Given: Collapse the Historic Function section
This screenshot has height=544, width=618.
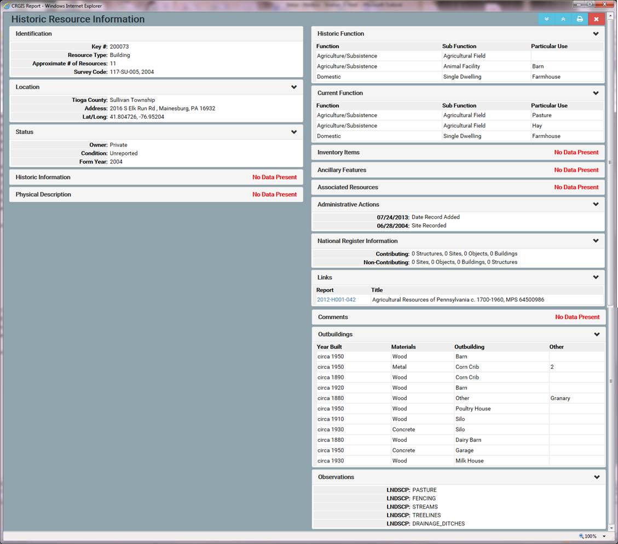Looking at the screenshot, I should 596,34.
